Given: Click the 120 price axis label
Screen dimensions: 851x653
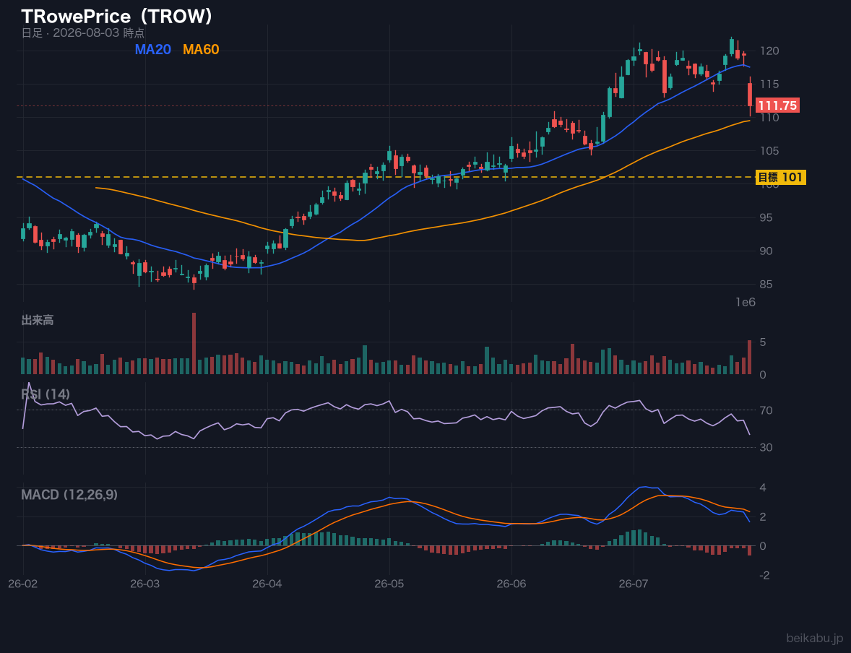Looking at the screenshot, I should [x=769, y=51].
